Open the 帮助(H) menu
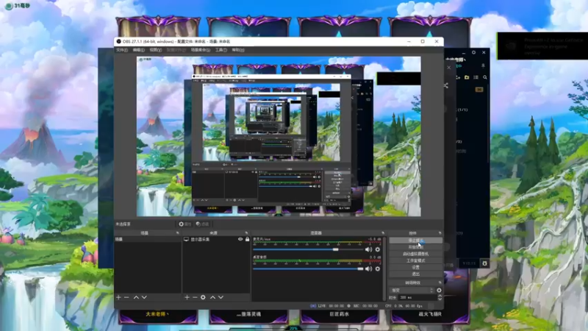The height and width of the screenshot is (331, 588). (238, 50)
